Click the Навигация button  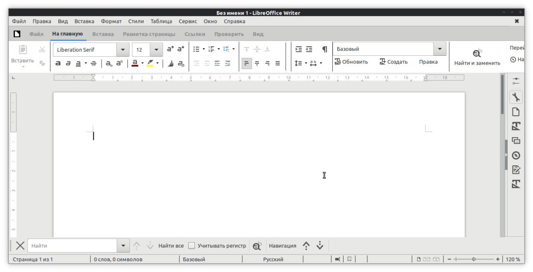click(x=283, y=246)
